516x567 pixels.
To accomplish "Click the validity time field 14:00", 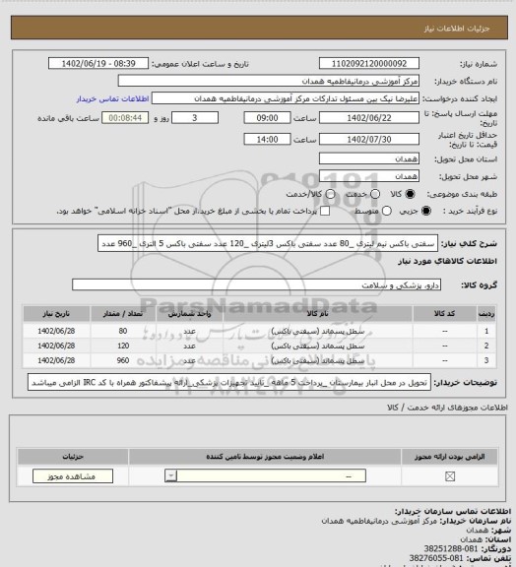I will pos(267,139).
